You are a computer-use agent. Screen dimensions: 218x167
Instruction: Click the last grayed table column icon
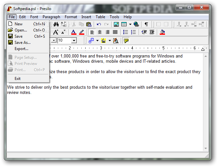201,24
